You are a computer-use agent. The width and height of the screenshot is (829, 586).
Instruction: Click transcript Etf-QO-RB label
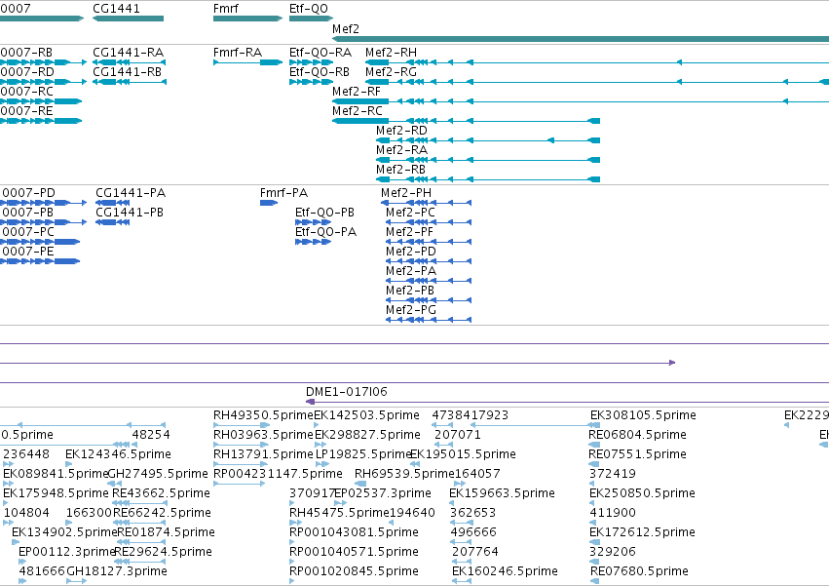pos(320,72)
